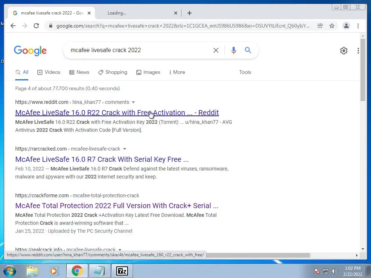Click the scroll-up arrow of the page scrollbar
371x278 pixels.
click(363, 36)
